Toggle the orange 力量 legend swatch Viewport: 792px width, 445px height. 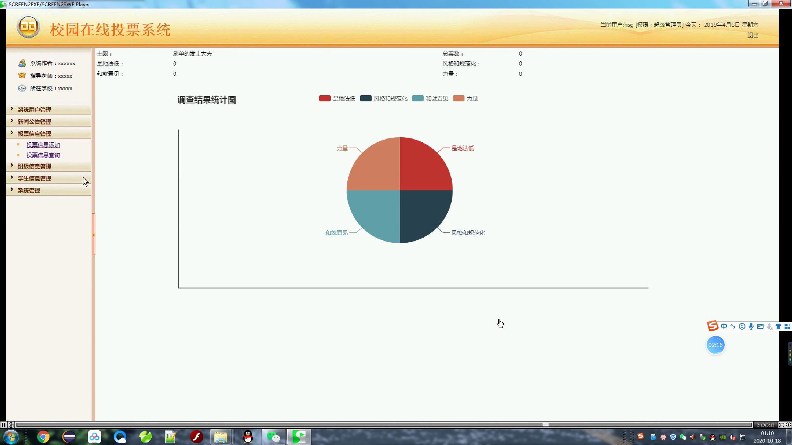pos(458,98)
